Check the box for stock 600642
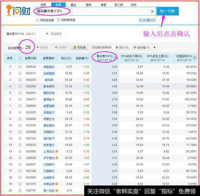Screen dimensions: 200x196 pyautogui.click(x=20, y=67)
